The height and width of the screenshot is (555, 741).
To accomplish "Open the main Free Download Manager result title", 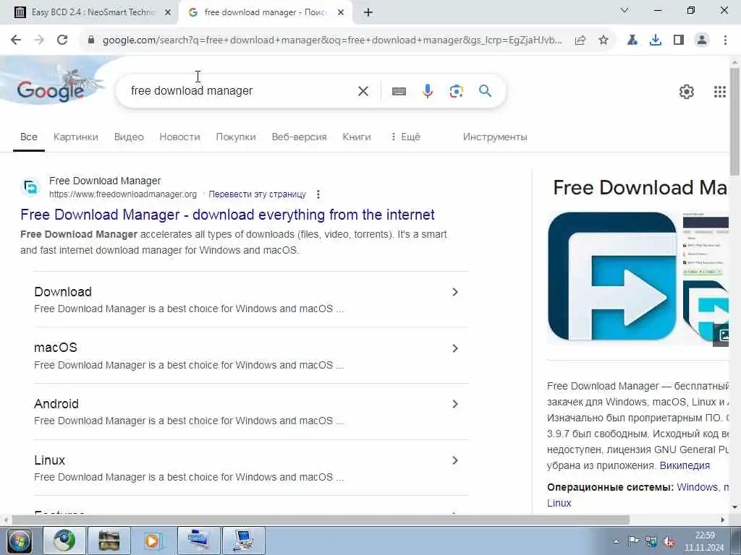I will click(227, 215).
